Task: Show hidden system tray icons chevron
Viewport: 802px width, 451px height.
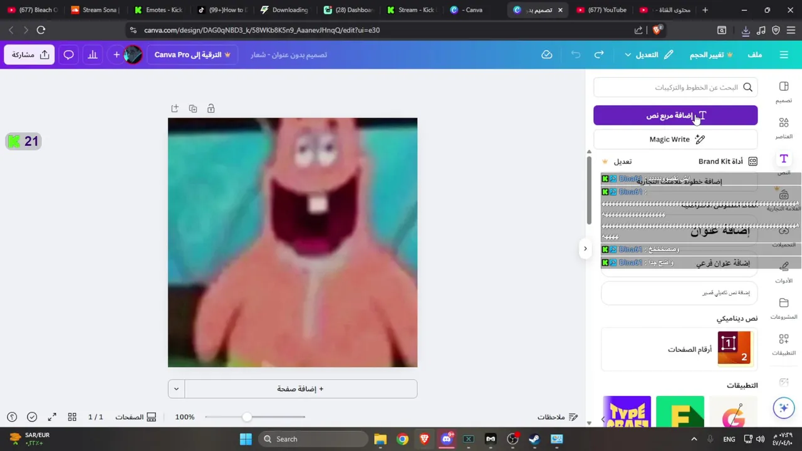Action: (694, 439)
